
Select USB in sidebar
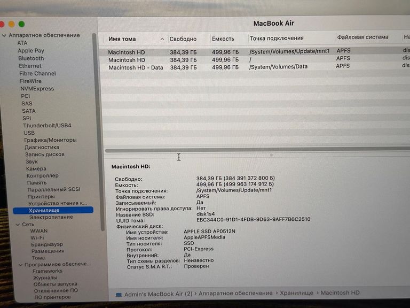[x=29, y=133]
